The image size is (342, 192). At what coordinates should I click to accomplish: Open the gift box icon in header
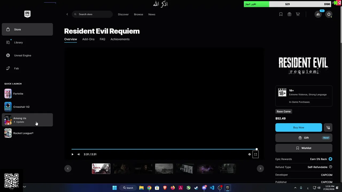coord(289,14)
